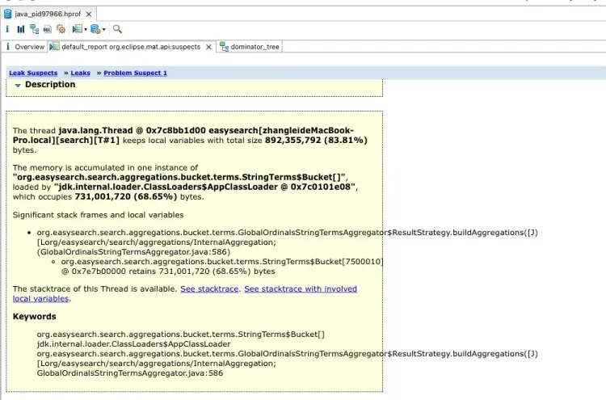Click 'jdk.internal.loader.ClassLoaders$AppClassLoader' keyword line
Viewport: 606px width, 400px height.
tap(133, 344)
